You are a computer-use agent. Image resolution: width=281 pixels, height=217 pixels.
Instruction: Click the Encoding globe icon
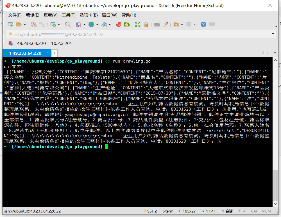(91, 24)
